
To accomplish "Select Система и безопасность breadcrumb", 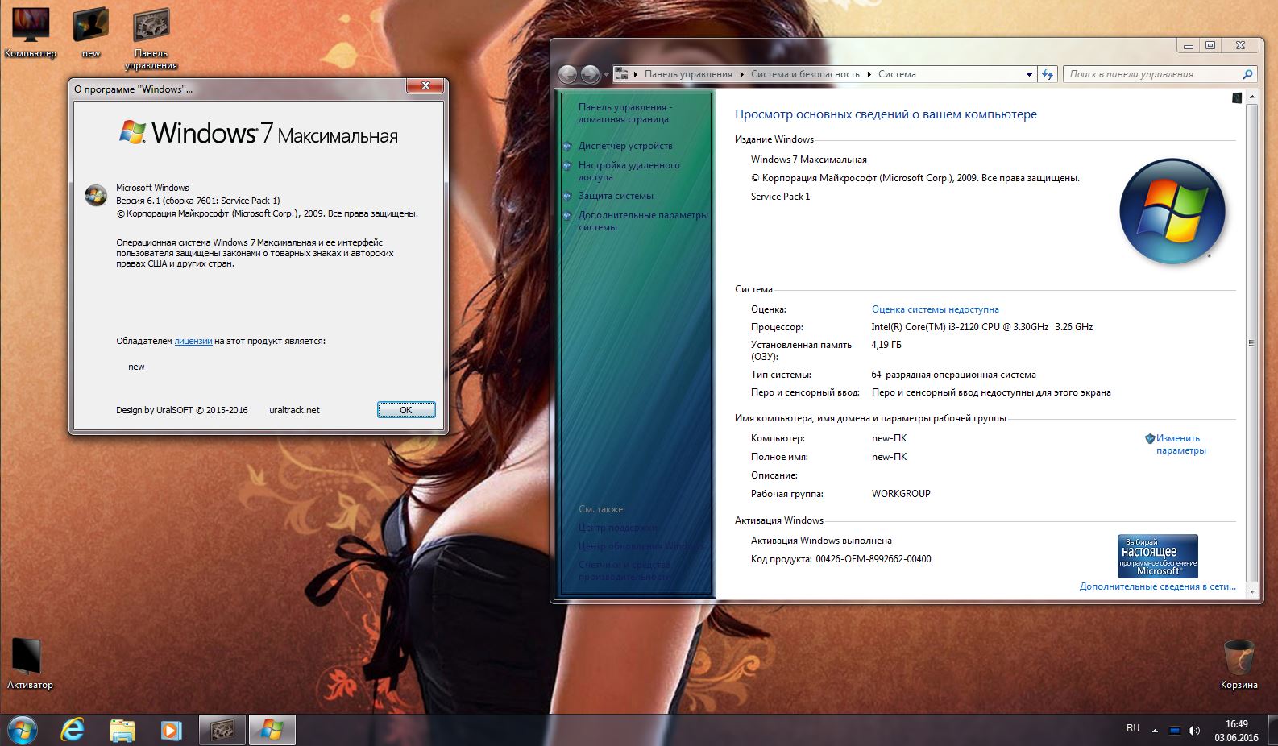I will tap(805, 74).
